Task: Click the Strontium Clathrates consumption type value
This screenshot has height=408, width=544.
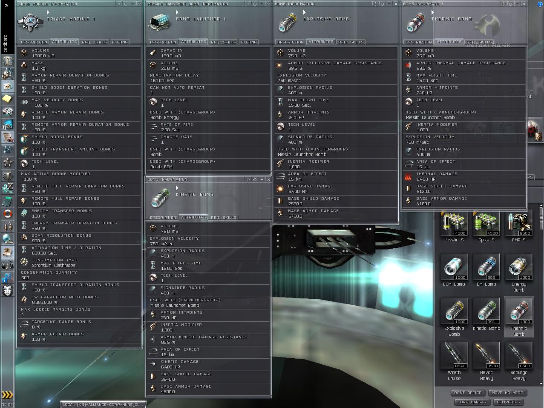Action: click(x=54, y=265)
